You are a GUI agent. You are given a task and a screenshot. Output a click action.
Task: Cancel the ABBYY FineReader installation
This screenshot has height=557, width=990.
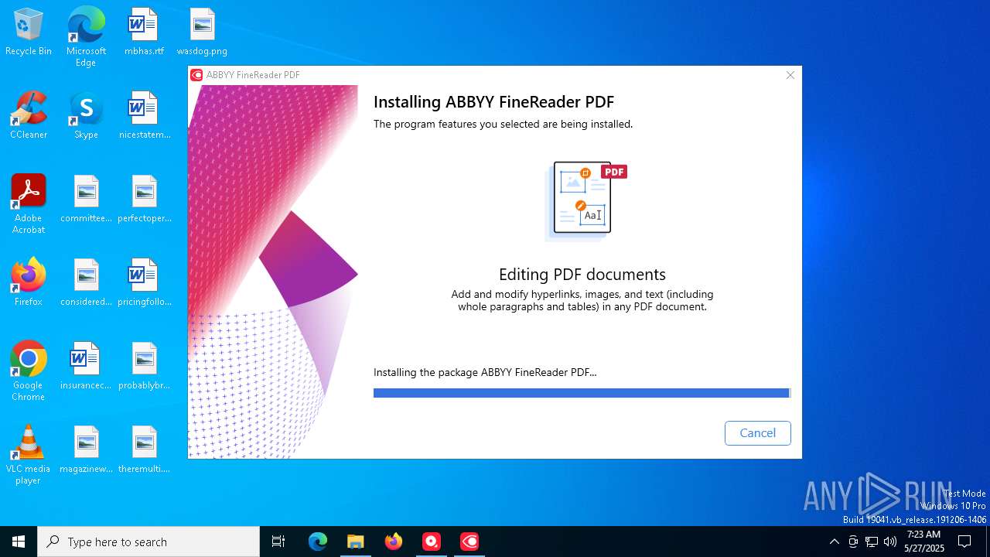coord(757,433)
